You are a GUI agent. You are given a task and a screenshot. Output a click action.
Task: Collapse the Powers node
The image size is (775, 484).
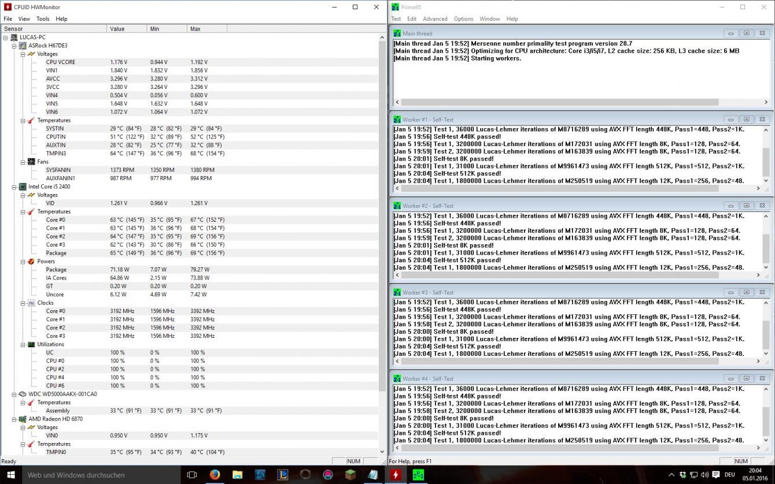pos(23,261)
